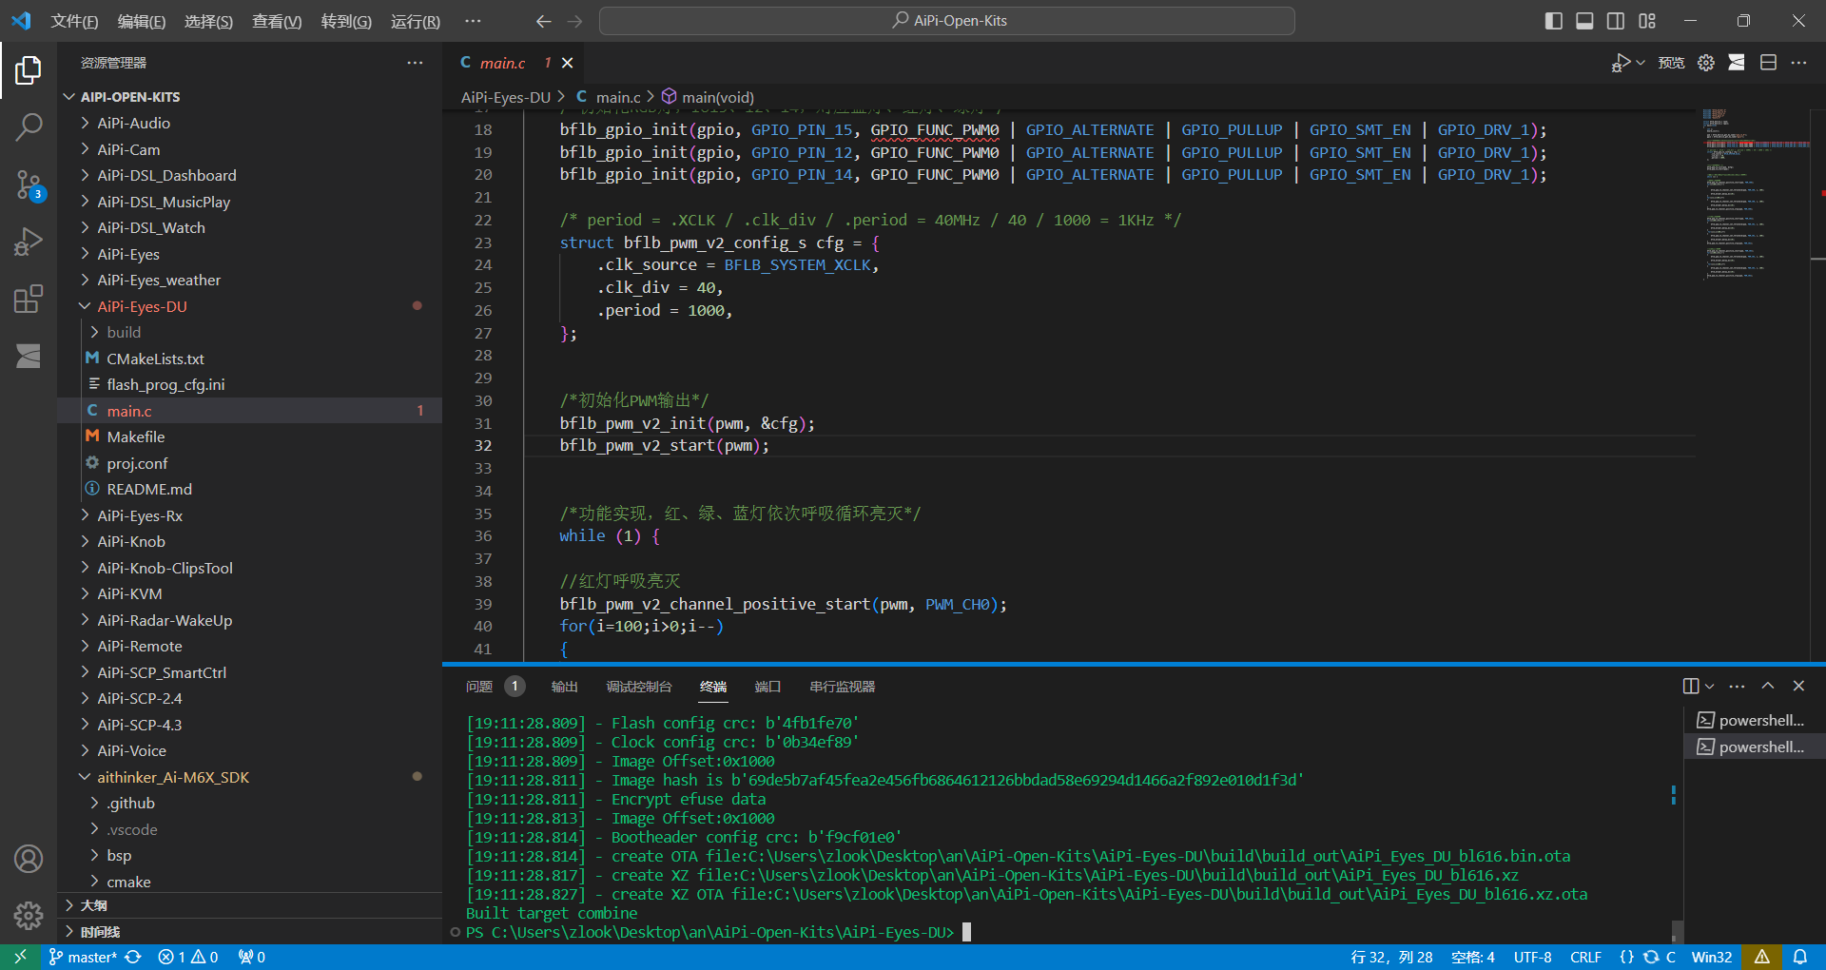The image size is (1826, 970).
Task: Split the terminal with split icon
Action: pos(1691,687)
